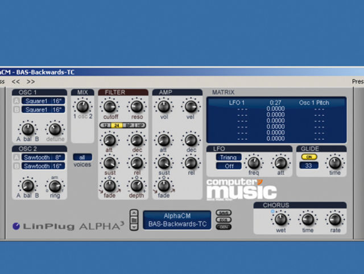Viewport: 364px width, 274px height.
Task: Click the AlphaCM BAS-Backwards-TC preset display
Action: pos(177,220)
